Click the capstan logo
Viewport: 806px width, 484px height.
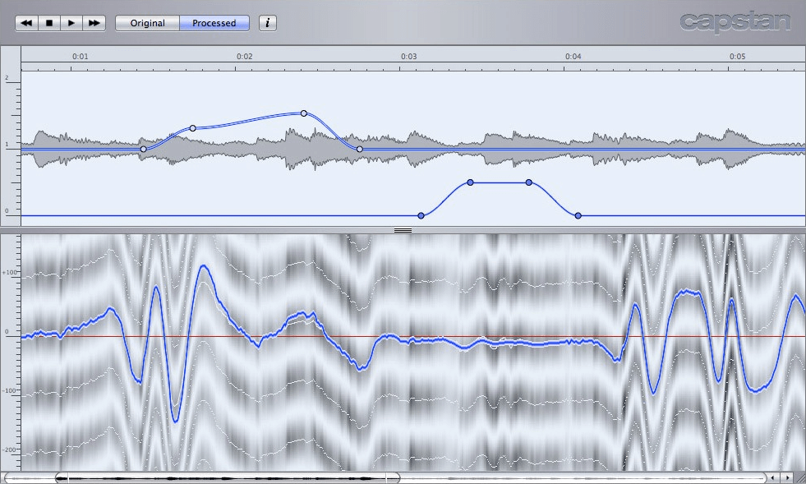pyautogui.click(x=734, y=22)
